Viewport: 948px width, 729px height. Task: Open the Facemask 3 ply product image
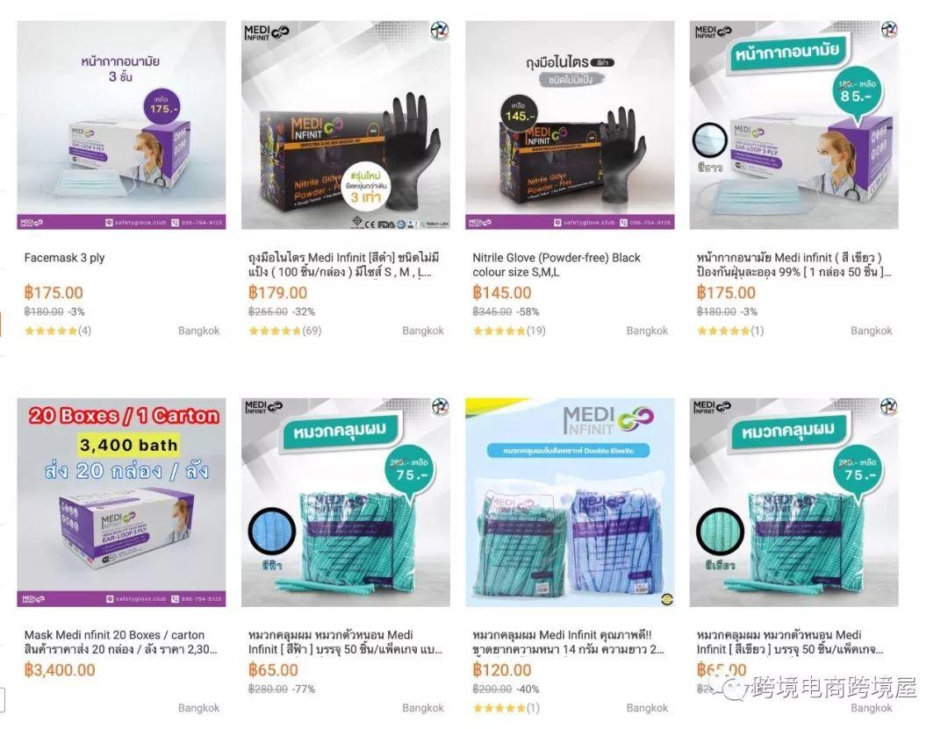click(x=121, y=125)
